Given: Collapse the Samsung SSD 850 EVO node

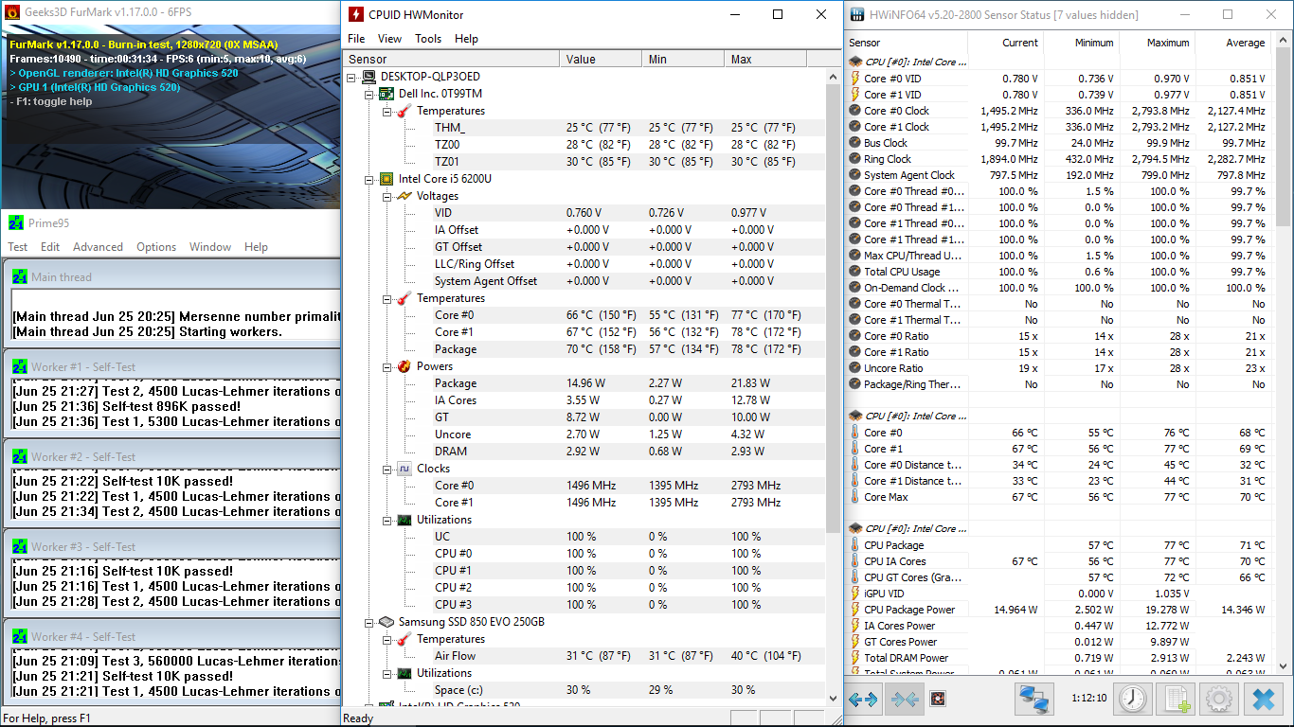Looking at the screenshot, I should (369, 622).
